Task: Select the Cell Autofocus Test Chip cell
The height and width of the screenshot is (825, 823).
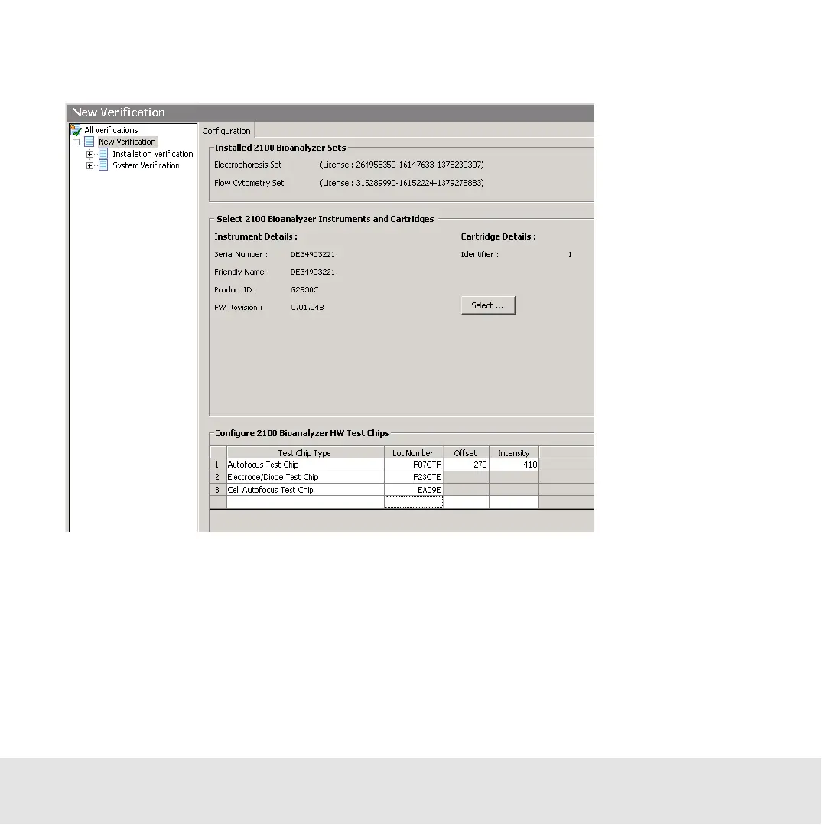Action: pos(305,490)
